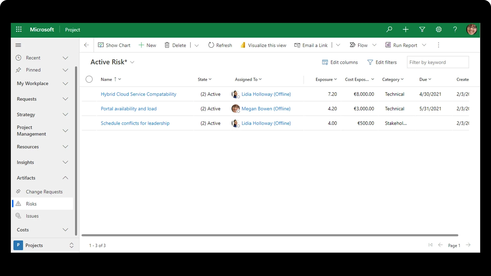
Task: Click the search magnifier icon in the header
Action: point(389,29)
